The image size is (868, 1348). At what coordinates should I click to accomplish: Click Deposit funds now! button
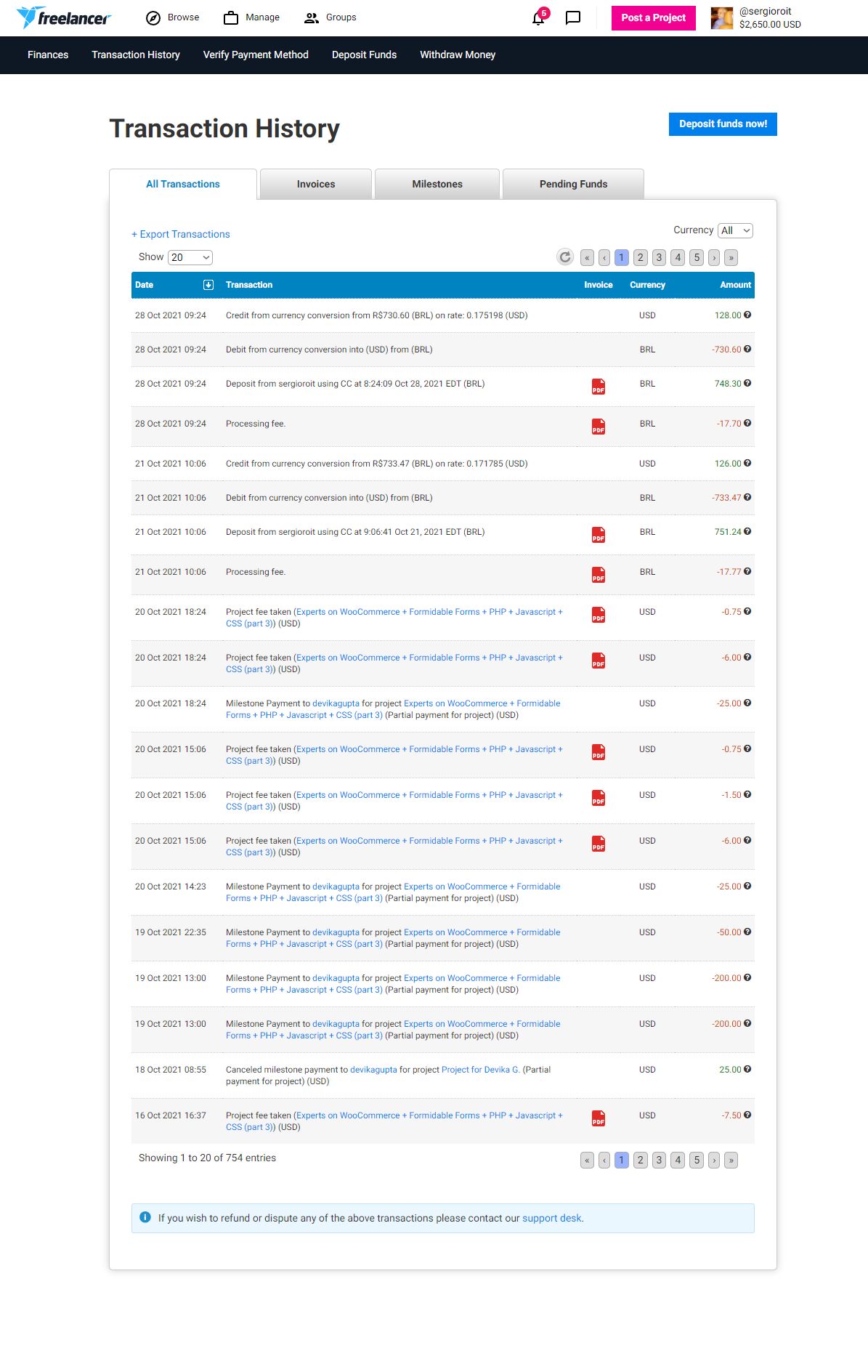point(723,124)
